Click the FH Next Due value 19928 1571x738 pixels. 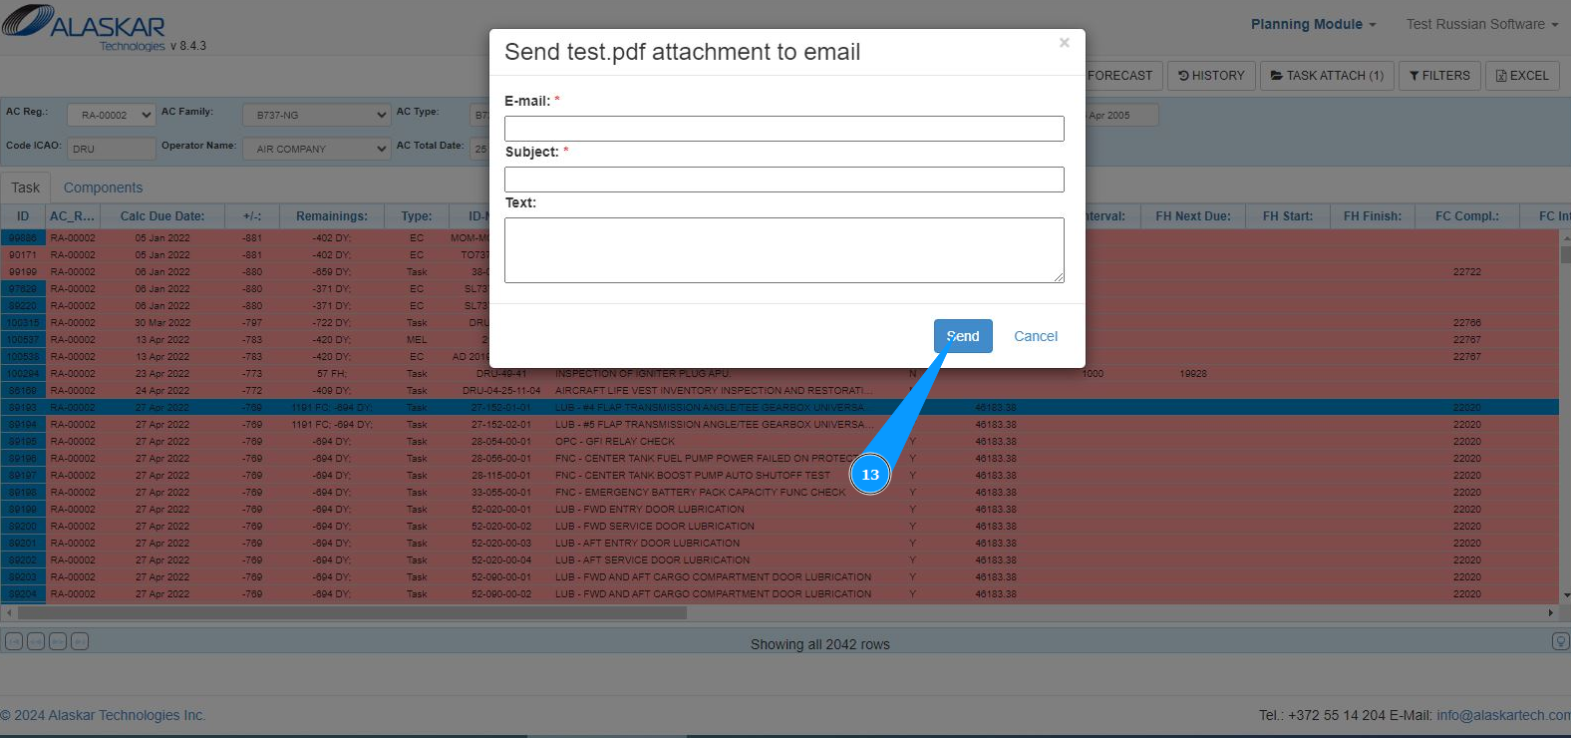(1193, 374)
